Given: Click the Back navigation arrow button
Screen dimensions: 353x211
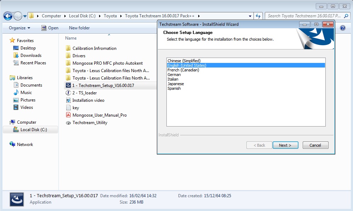Looking at the screenshot, I should [8, 16].
